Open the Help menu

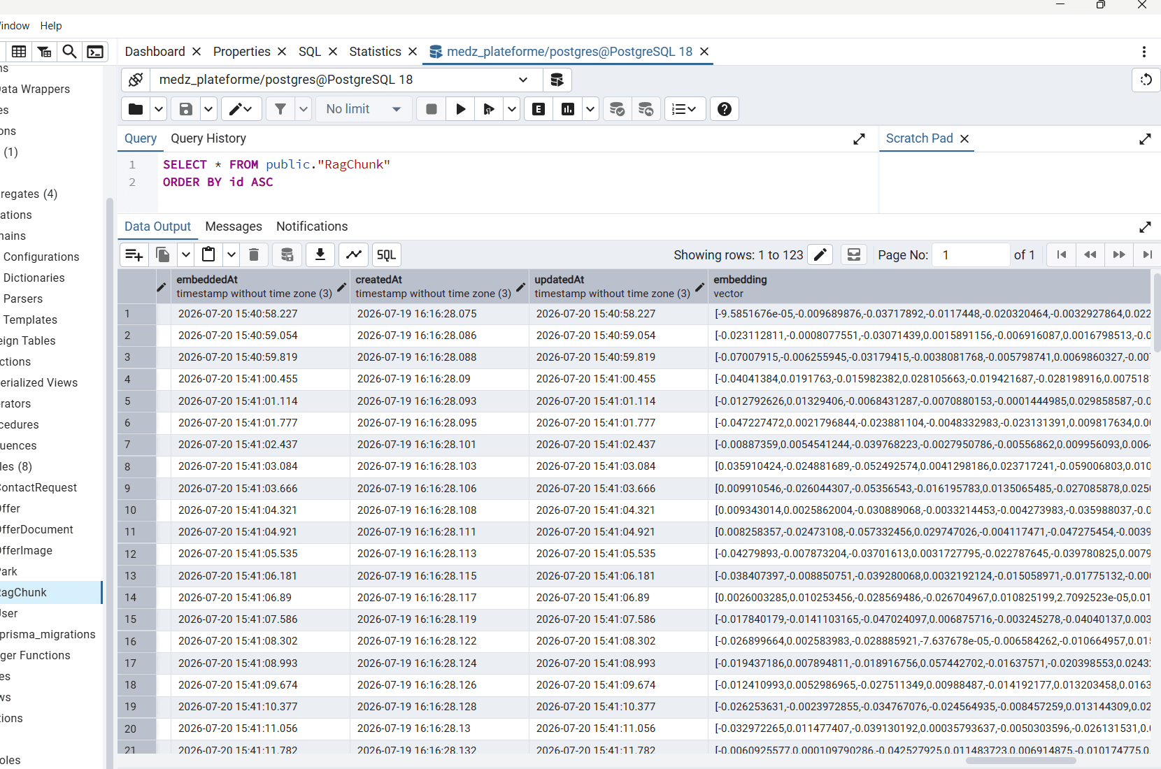pyautogui.click(x=51, y=26)
